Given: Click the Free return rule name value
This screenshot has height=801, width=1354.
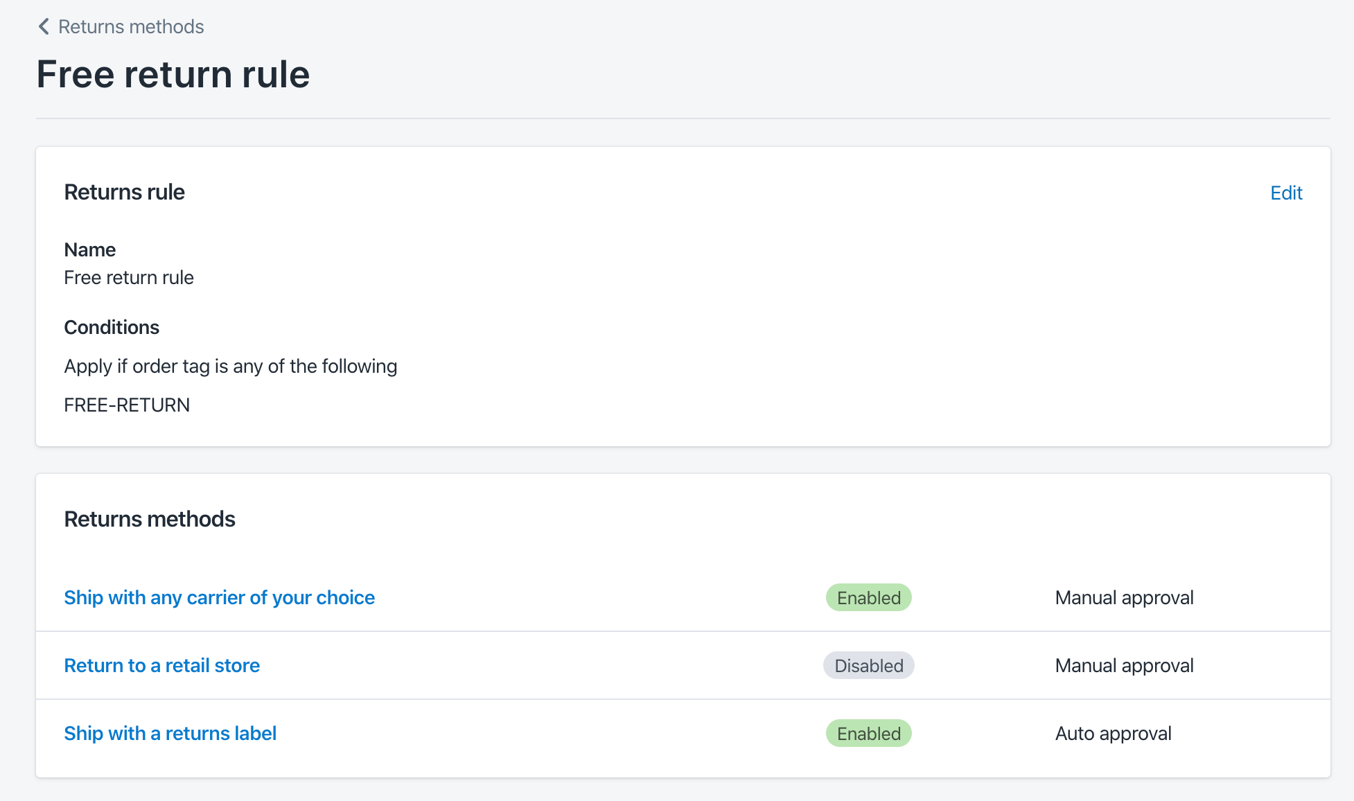Looking at the screenshot, I should pos(129,277).
